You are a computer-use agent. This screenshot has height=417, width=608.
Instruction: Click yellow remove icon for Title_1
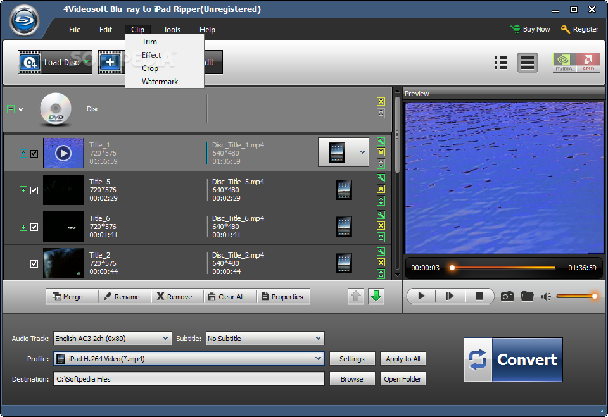pos(381,152)
